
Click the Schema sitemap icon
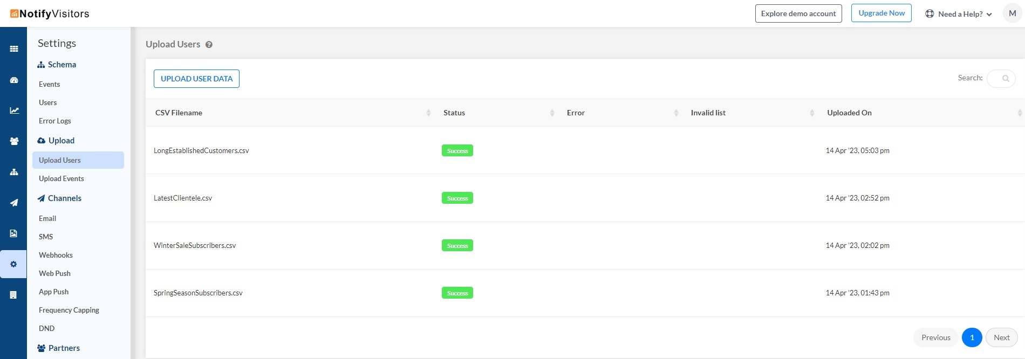41,65
